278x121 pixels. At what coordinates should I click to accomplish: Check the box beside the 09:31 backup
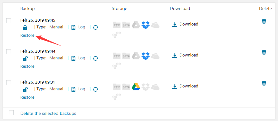coord(9,83)
